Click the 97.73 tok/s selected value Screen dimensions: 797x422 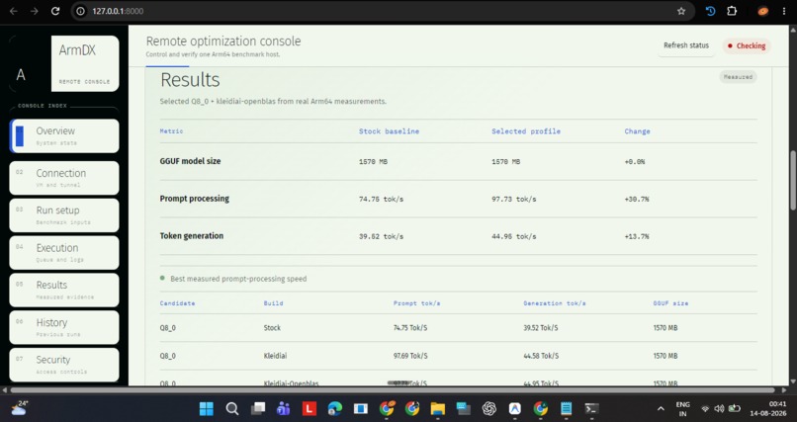[514, 199]
